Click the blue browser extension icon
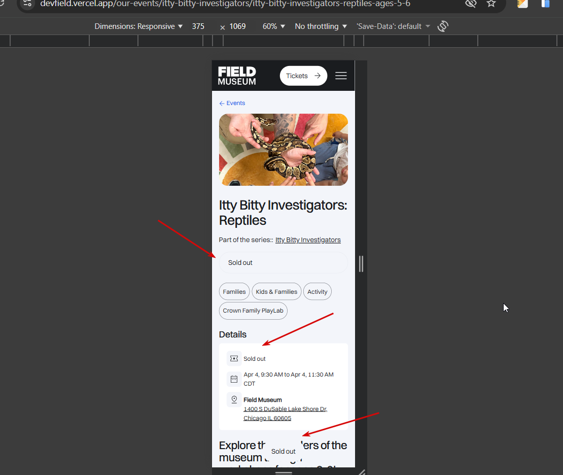This screenshot has height=475, width=563. point(545,4)
